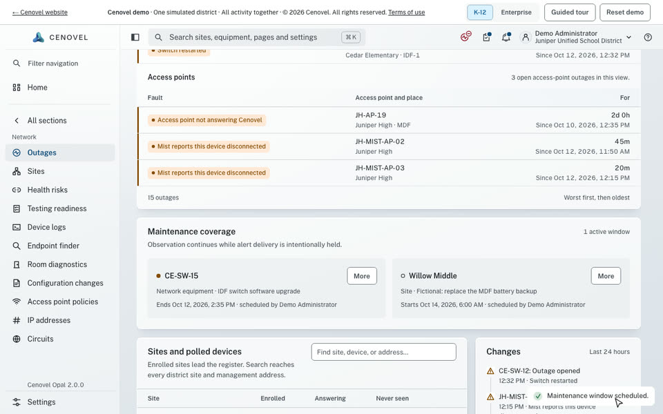Open the Health risks navigation item
Image resolution: width=663 pixels, height=414 pixels.
pos(60,190)
